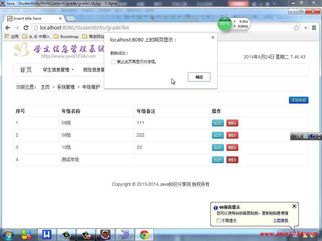Show hidden bookmarks via overflow chevron
Image resolution: width=322 pixels, height=241 pixels.
[x=305, y=28]
